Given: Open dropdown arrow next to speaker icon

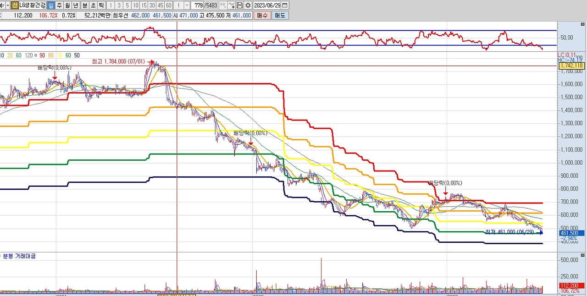Looking at the screenshot, I should click(x=7, y=5).
